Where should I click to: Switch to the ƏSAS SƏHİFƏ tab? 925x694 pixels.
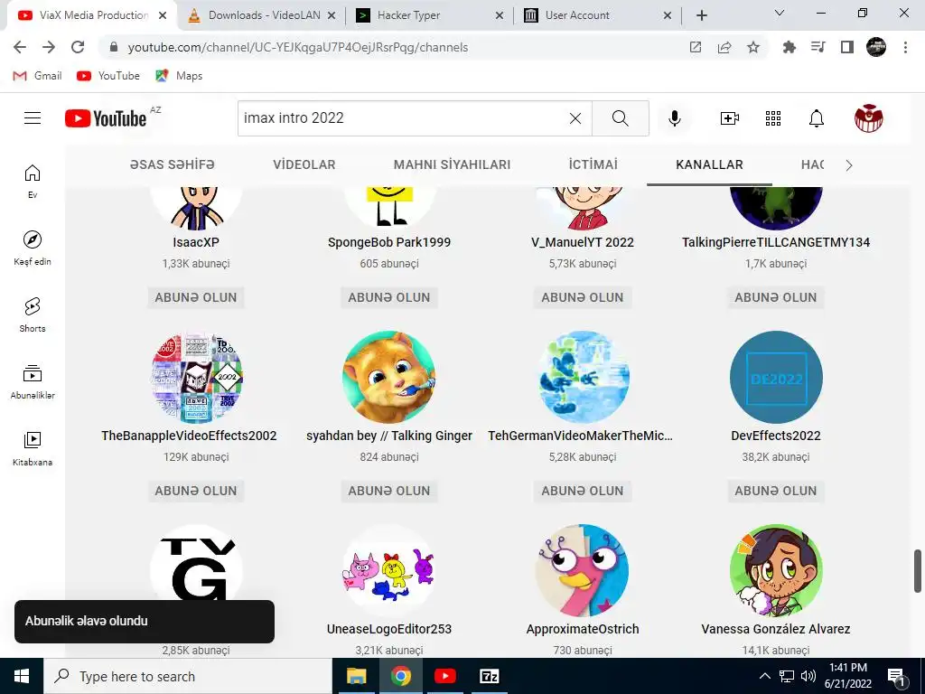click(173, 164)
